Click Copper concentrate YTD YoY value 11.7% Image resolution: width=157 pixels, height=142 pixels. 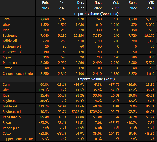(x=150, y=139)
